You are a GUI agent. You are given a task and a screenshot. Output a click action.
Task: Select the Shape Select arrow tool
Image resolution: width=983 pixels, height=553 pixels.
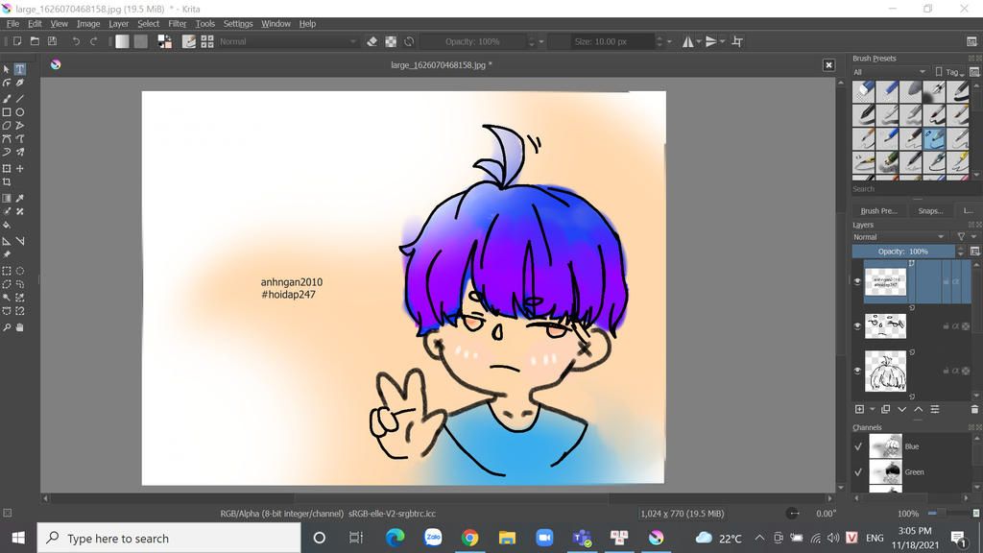(7, 69)
